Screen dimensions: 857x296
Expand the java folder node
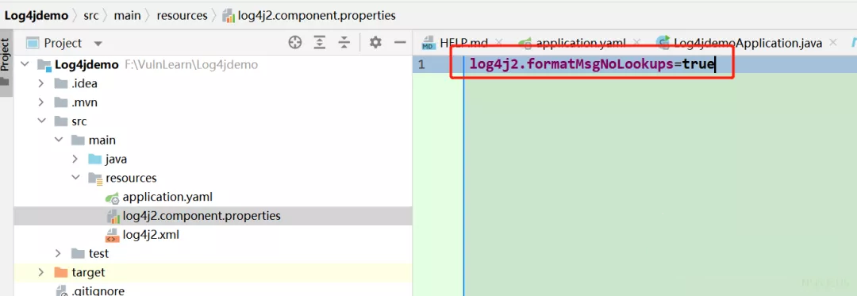coord(75,160)
